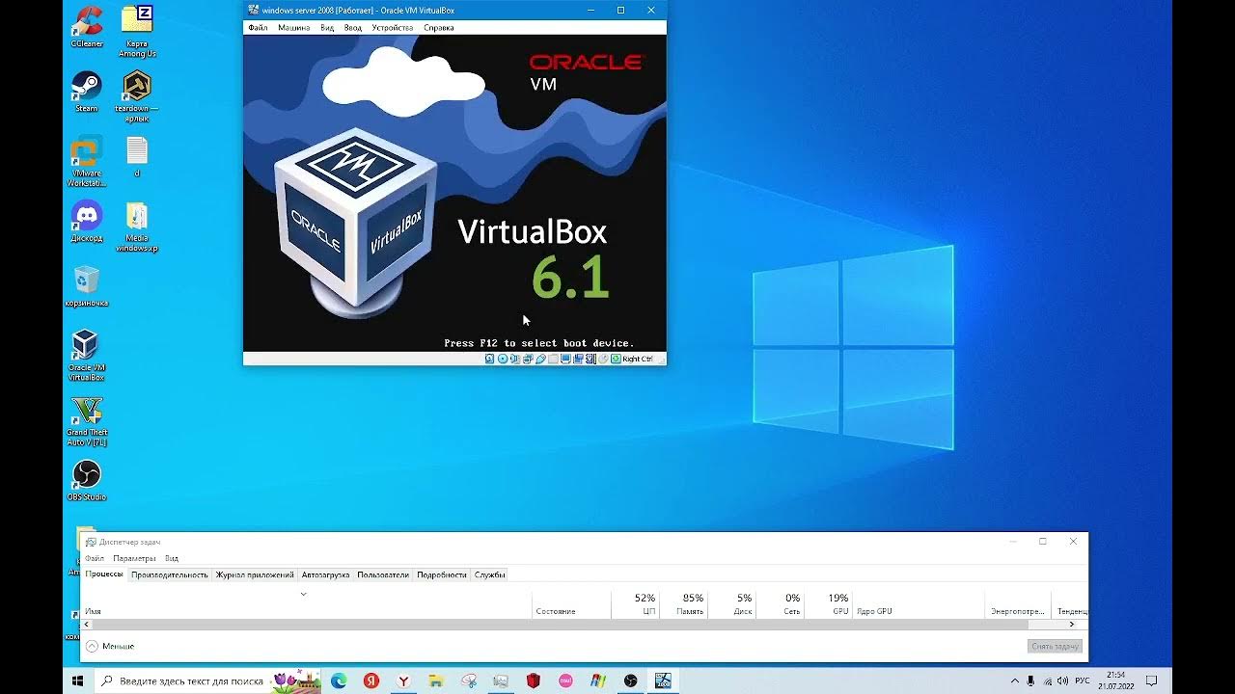Open Файл menu in VirtualBox window
This screenshot has width=1235, height=694.
(258, 28)
